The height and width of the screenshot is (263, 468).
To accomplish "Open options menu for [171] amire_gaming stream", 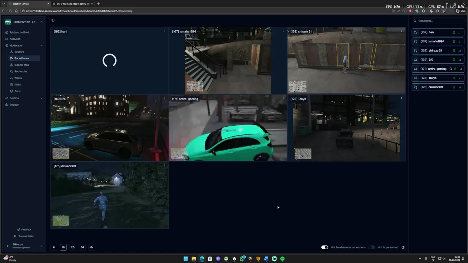I will (283, 98).
